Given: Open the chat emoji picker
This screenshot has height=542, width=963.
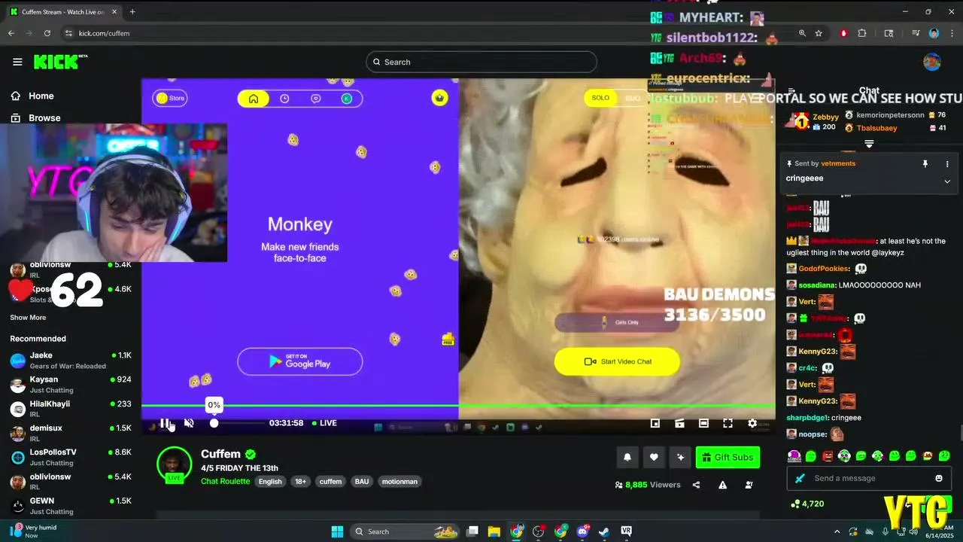Looking at the screenshot, I should (938, 478).
